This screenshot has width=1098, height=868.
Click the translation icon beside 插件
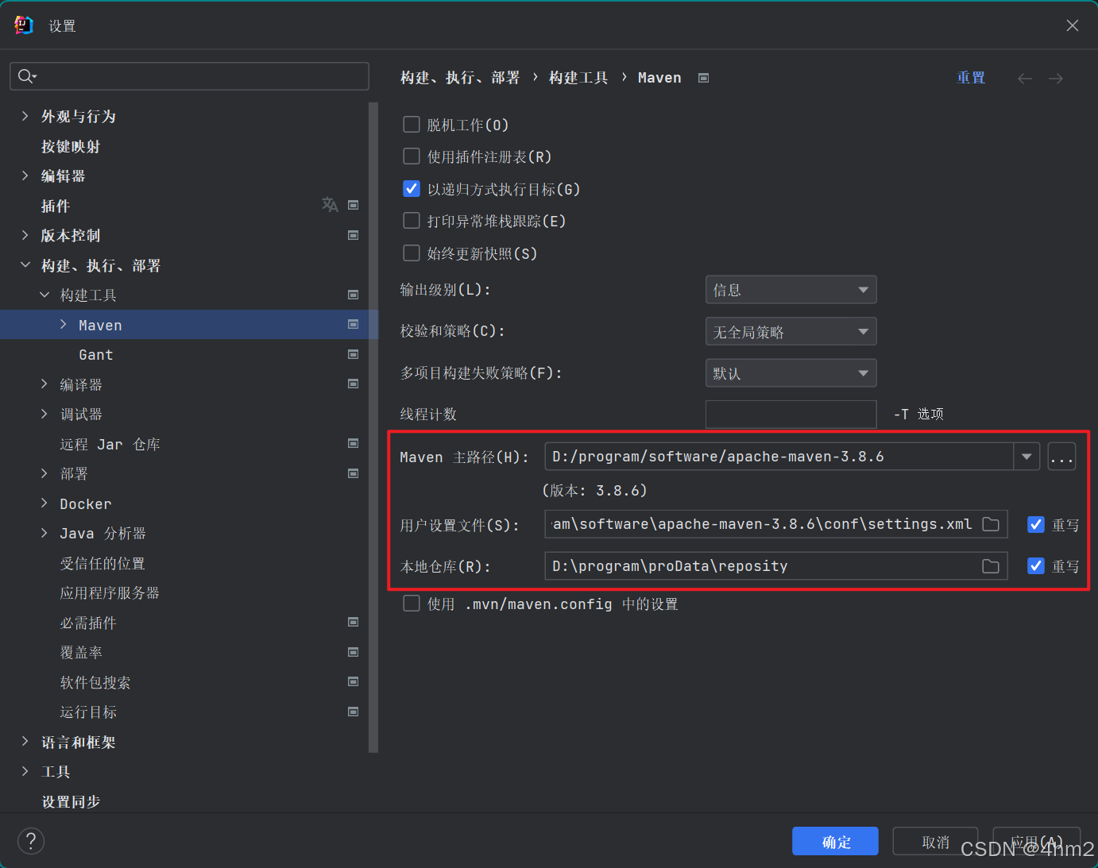[330, 205]
